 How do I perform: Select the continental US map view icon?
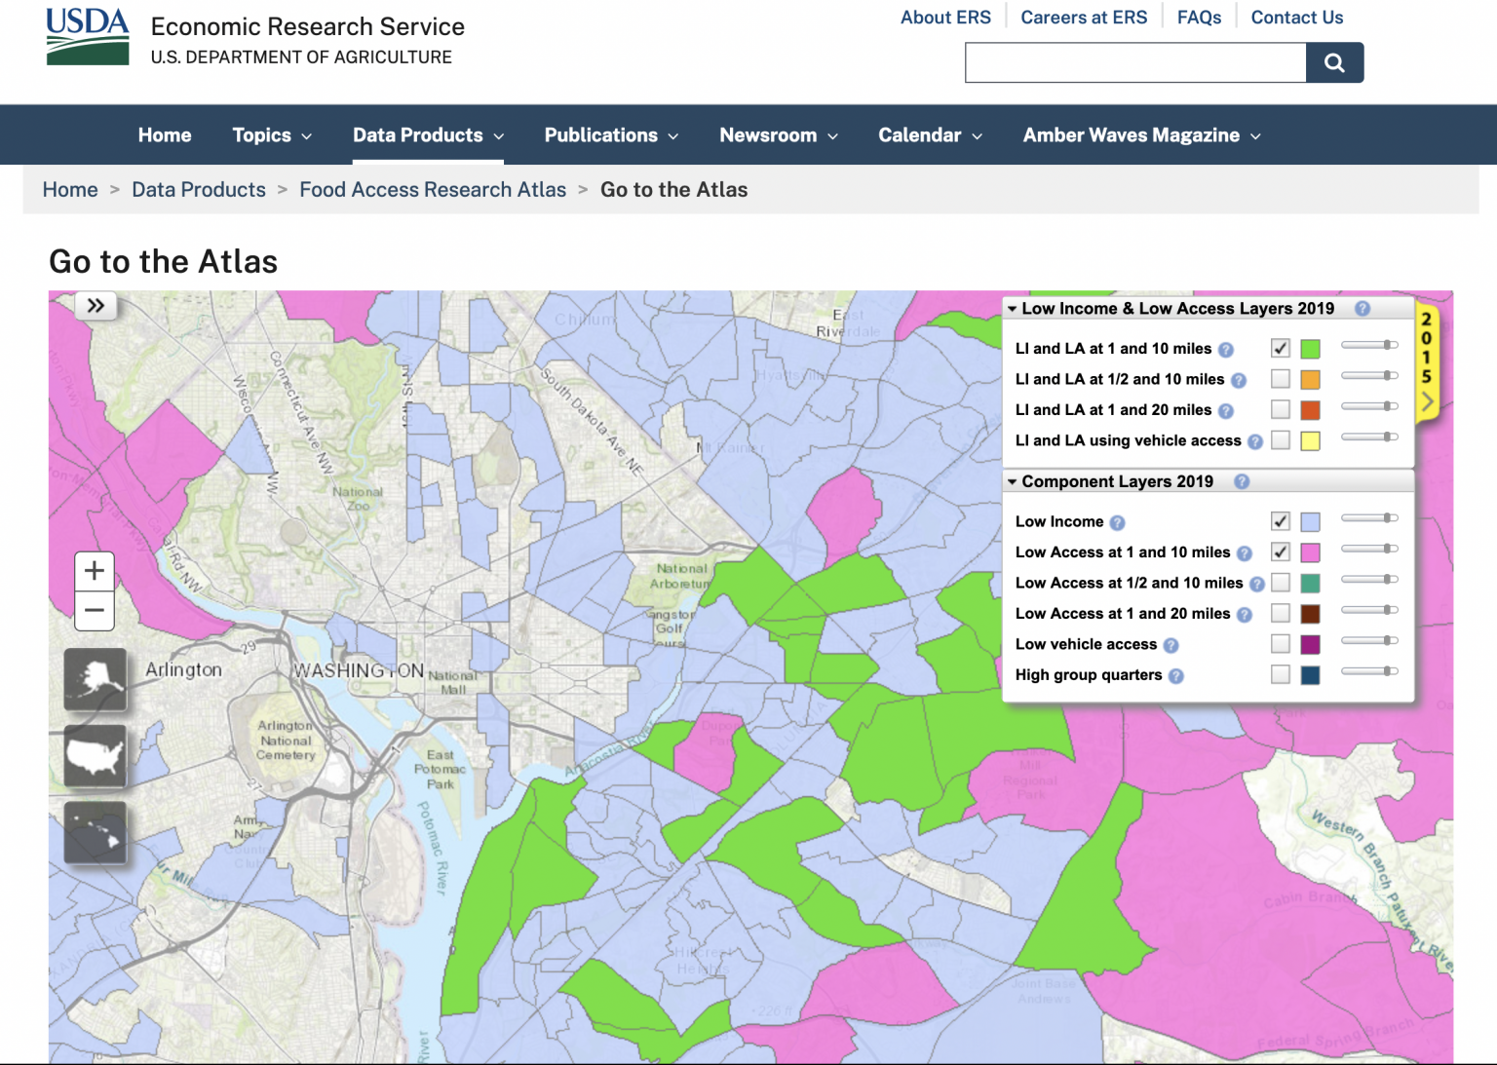tap(95, 756)
